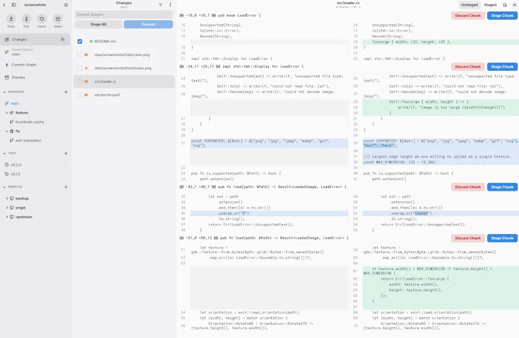
Task: Expand the origin remote
Action: (x=7, y=208)
